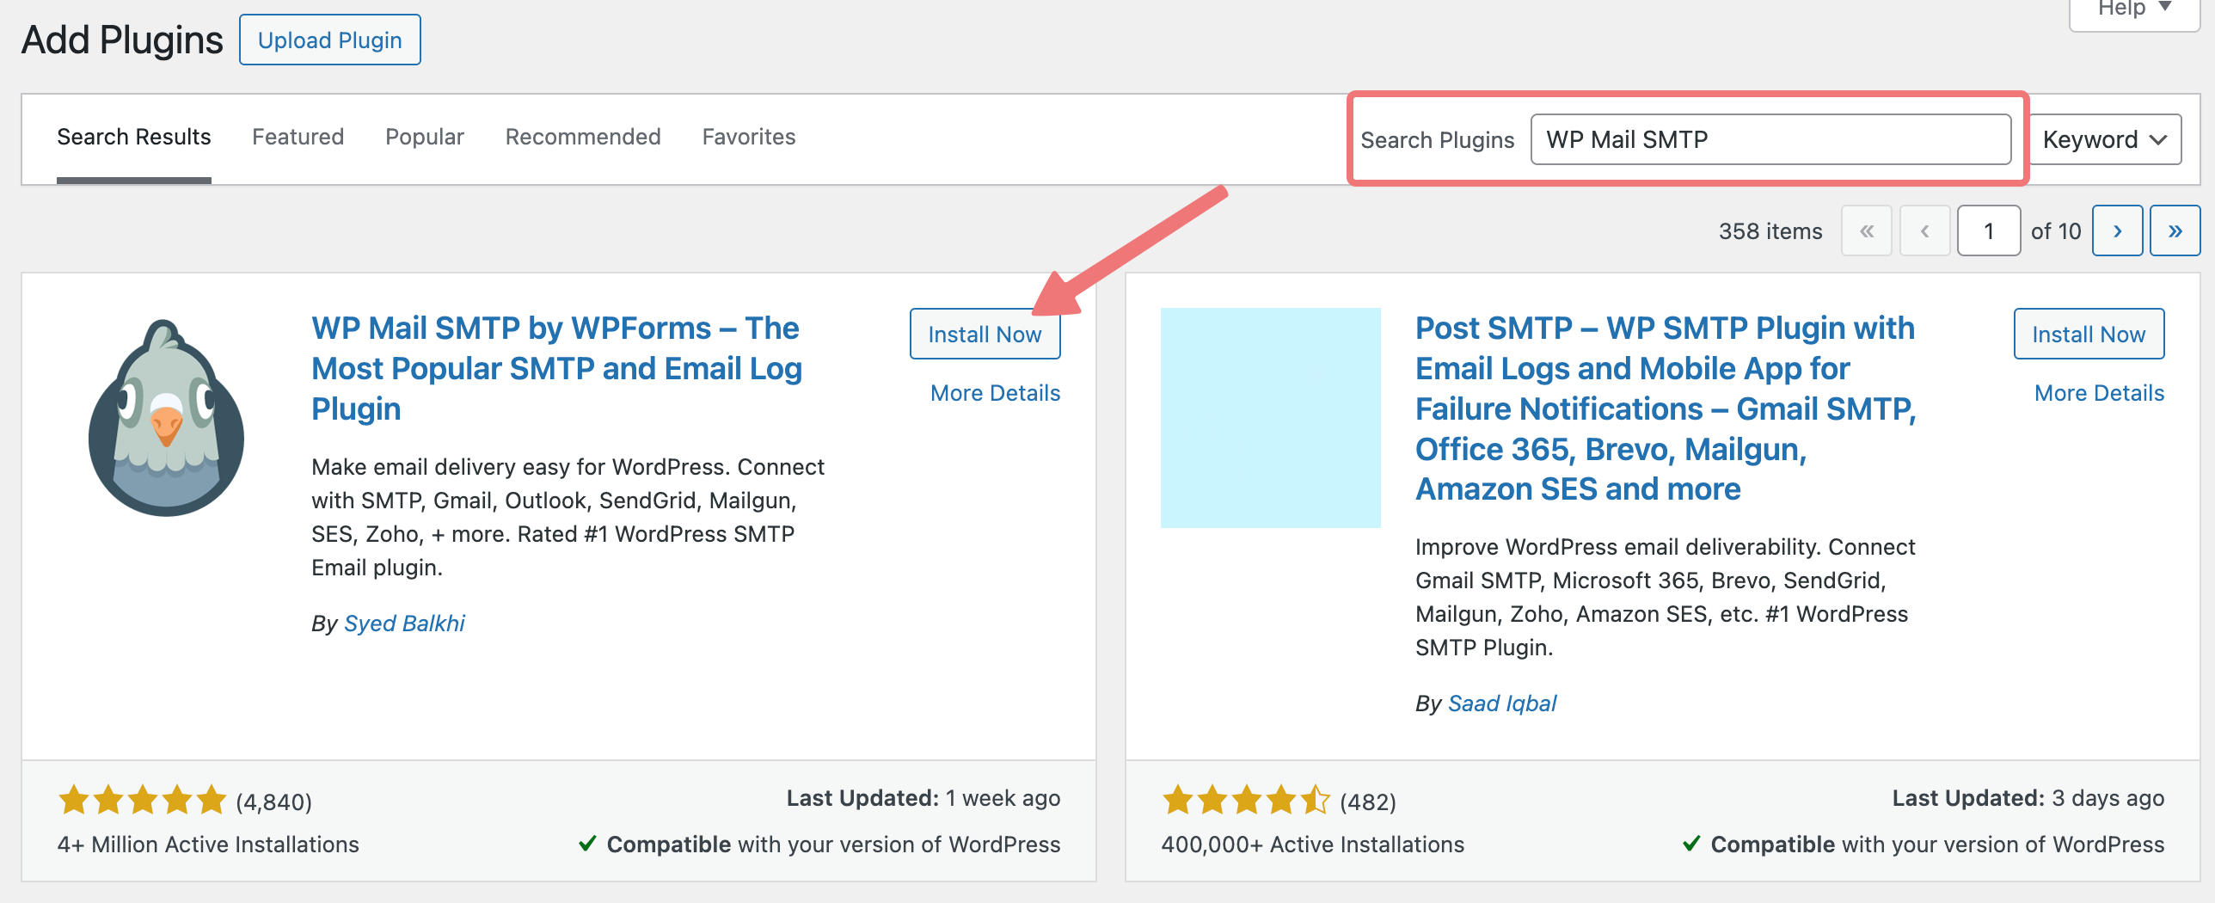2215x903 pixels.
Task: Click the Upload Plugin button
Action: point(329,40)
